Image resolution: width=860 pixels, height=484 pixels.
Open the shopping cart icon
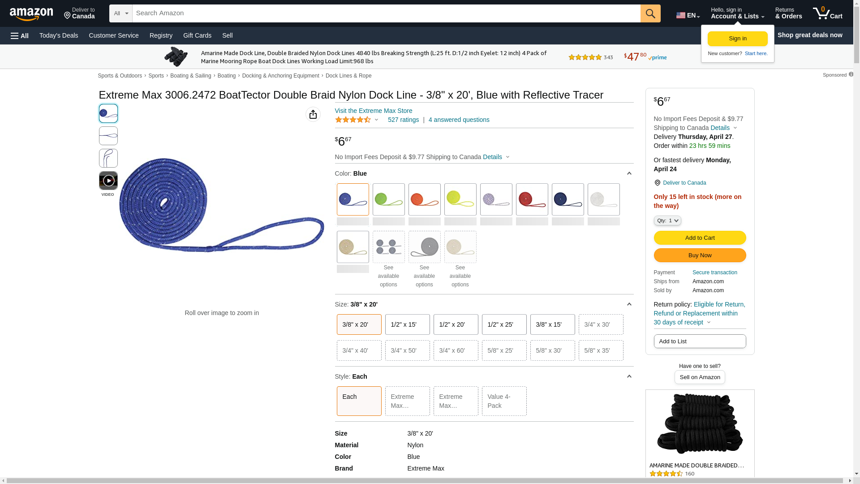pos(827,13)
